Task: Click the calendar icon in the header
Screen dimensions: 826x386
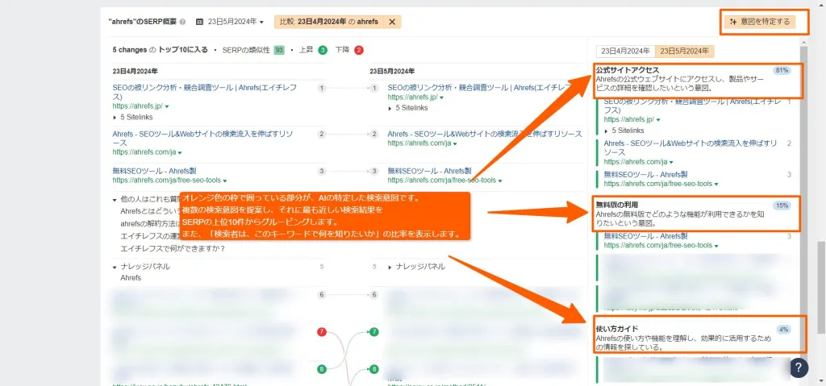Action: coord(200,22)
